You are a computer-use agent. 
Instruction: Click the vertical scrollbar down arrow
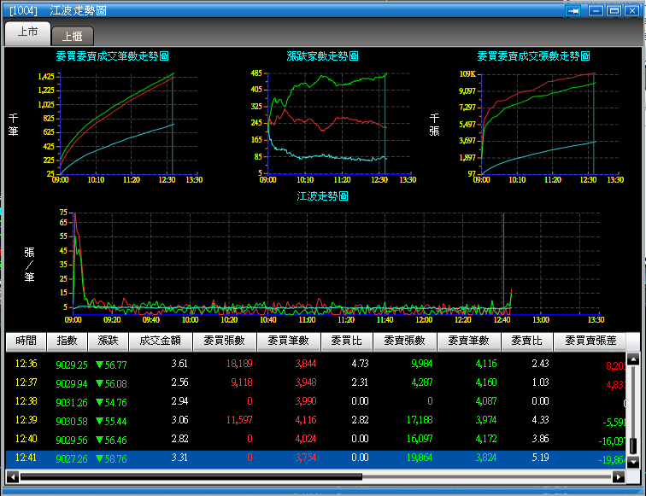(x=633, y=462)
